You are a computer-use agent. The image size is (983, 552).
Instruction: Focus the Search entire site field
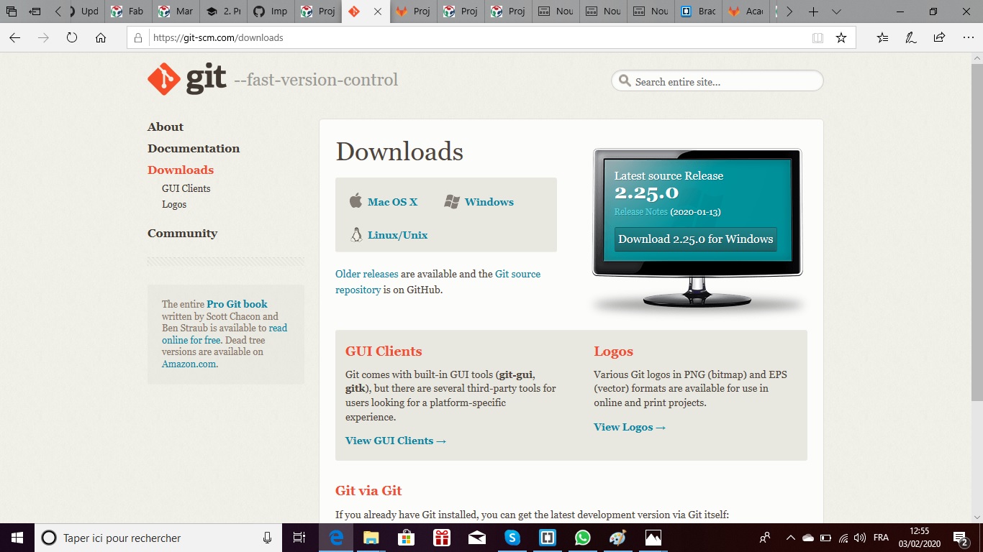(x=717, y=81)
